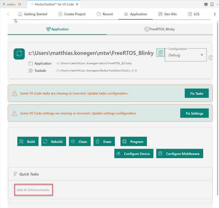The width and height of the screenshot is (219, 208).
Task: Select the green Application sub-tab
Action: click(x=57, y=29)
